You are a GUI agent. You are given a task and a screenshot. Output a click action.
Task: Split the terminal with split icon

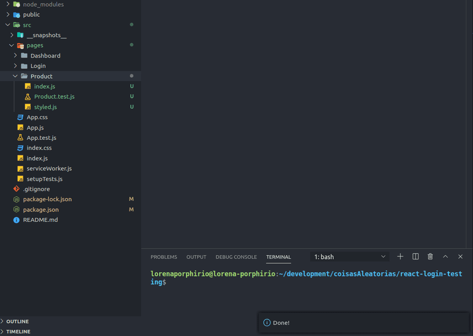(x=415, y=257)
